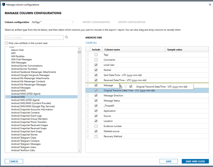Click the drag handle for Sent Date/Time row

pos(88,75)
